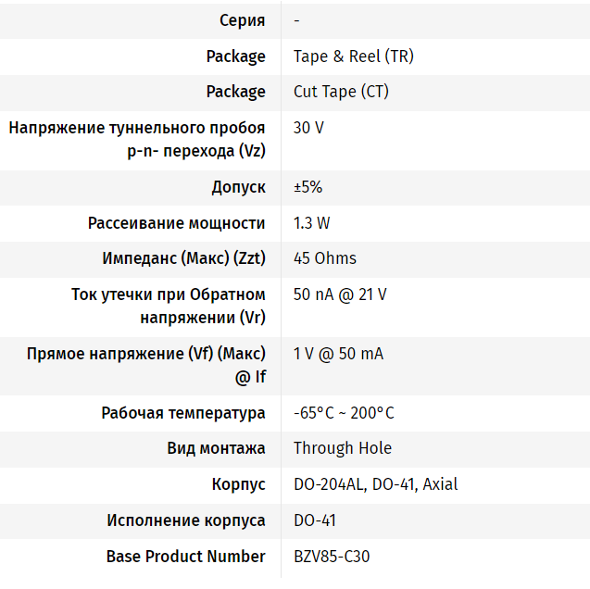Click the 'DO-204AL, DO-41, Axial' value
The image size is (590, 589).
click(x=375, y=484)
